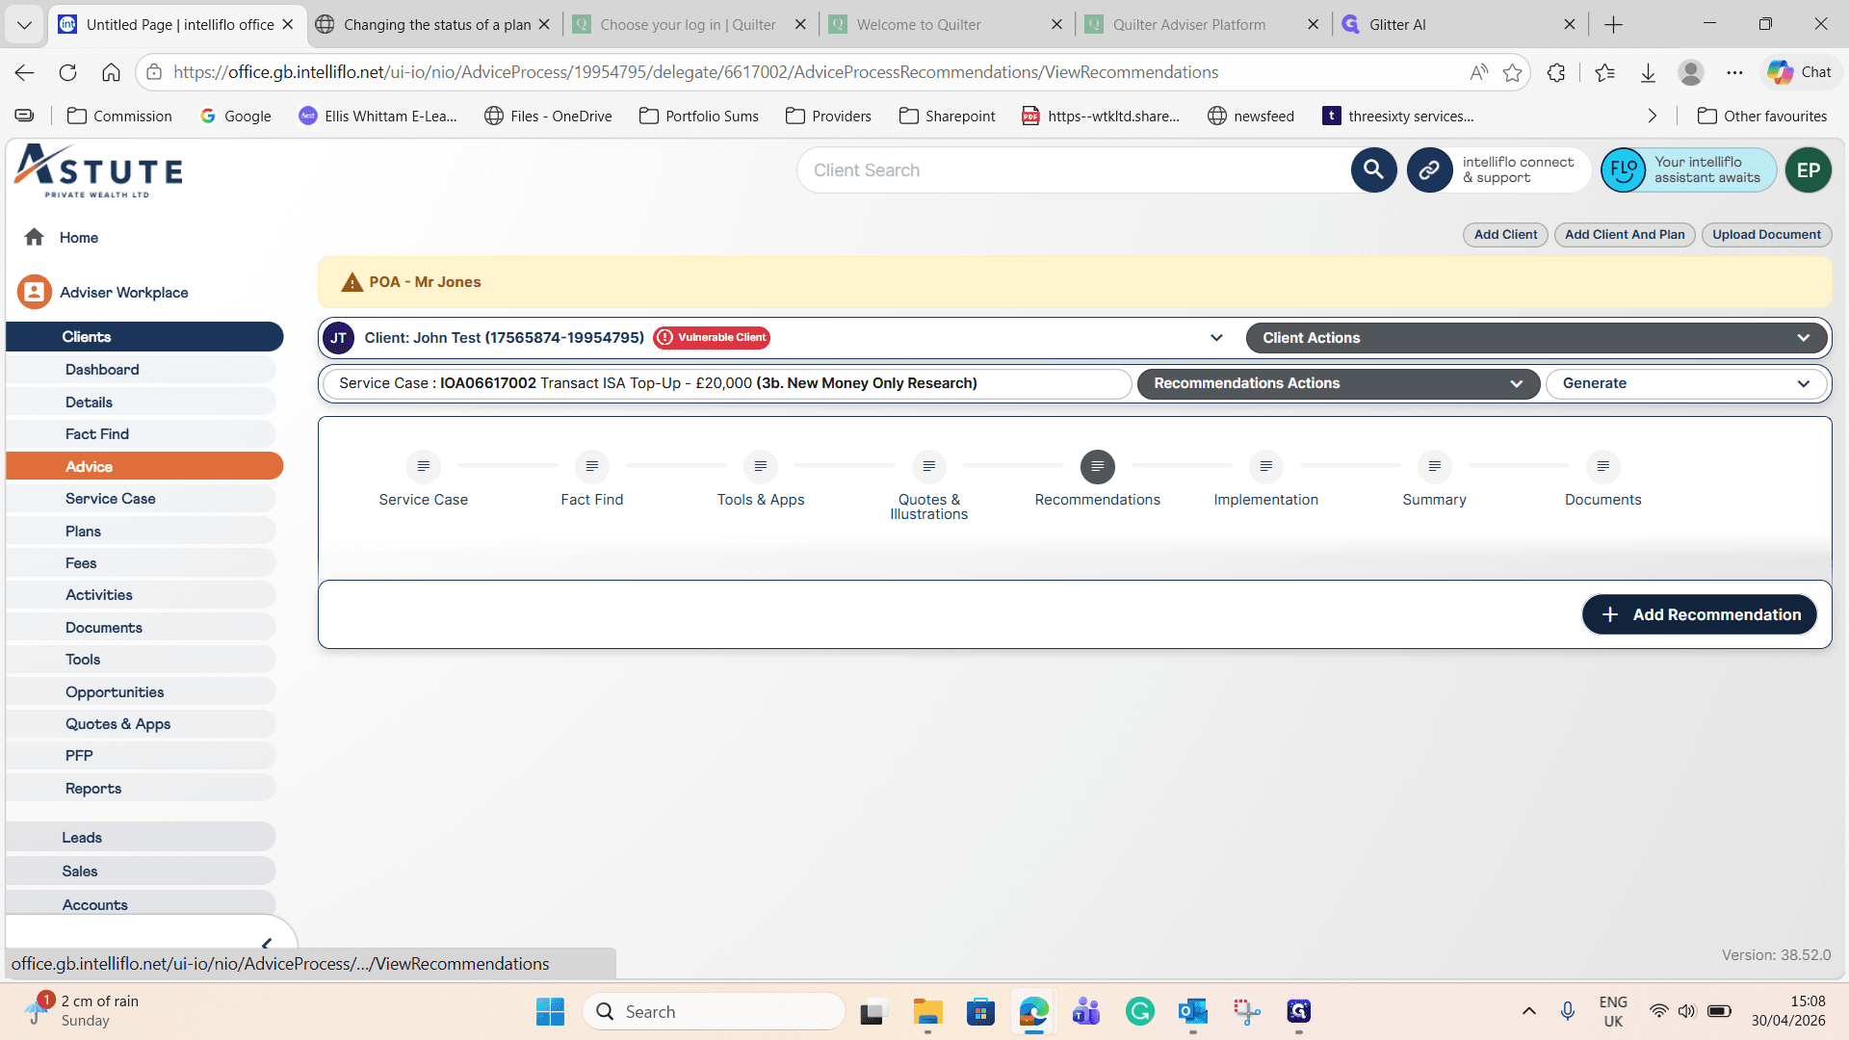The height and width of the screenshot is (1040, 1849).
Task: Expand the Recommendations Actions dropdown
Action: coord(1339,383)
